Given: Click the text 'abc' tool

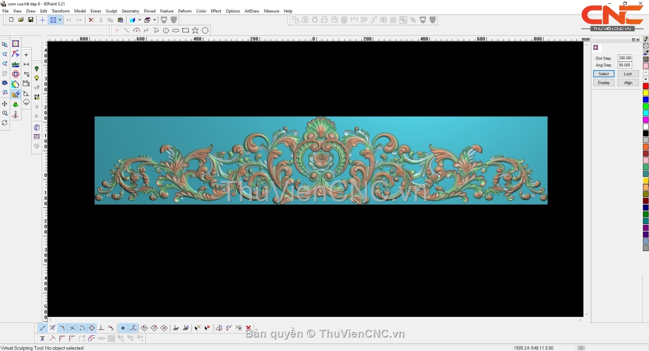Looking at the screenshot, I should click(x=15, y=64).
